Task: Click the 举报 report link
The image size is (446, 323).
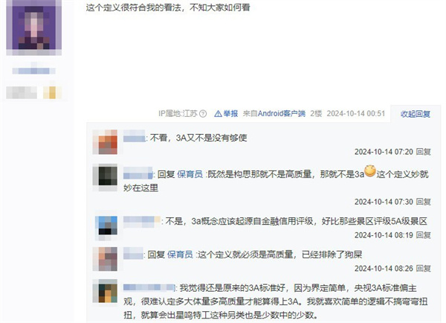Action: [x=230, y=114]
